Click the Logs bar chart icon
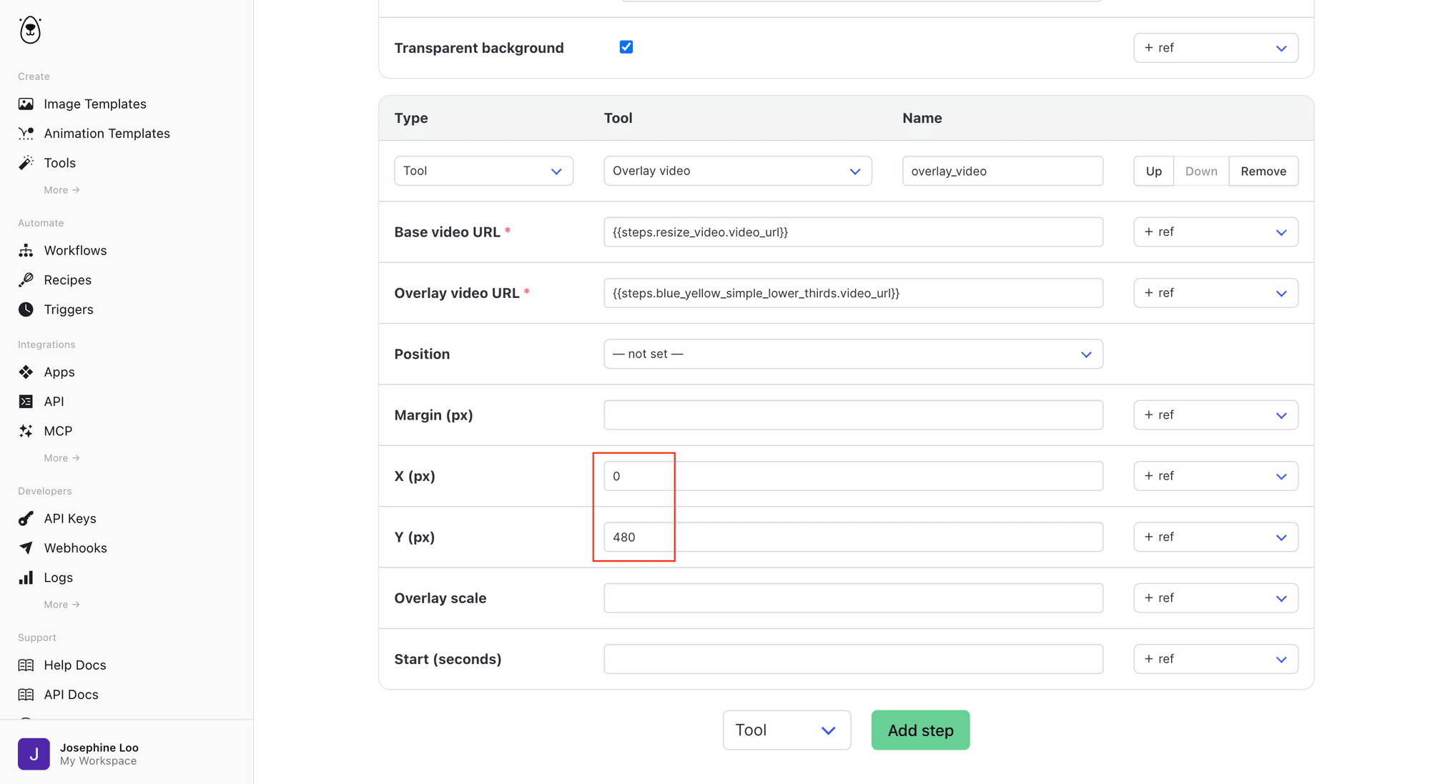 click(x=26, y=577)
